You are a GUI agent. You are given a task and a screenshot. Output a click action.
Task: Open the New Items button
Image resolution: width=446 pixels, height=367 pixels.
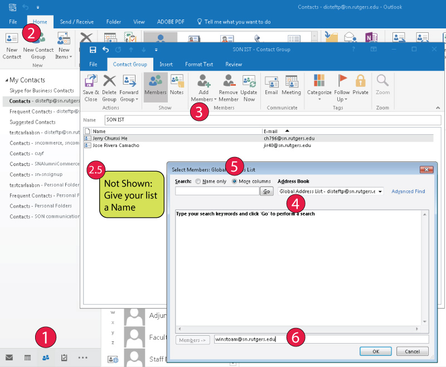pyautogui.click(x=64, y=46)
